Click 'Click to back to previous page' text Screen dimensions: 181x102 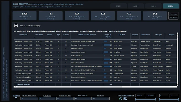point(30,26)
